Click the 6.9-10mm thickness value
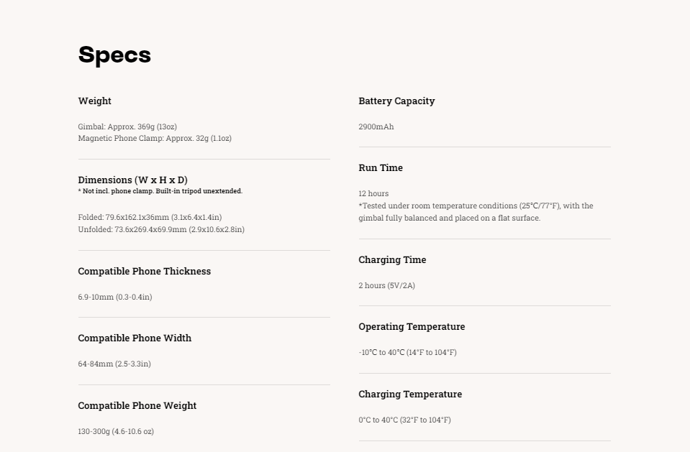Screen dimensions: 690x452 tap(115, 297)
